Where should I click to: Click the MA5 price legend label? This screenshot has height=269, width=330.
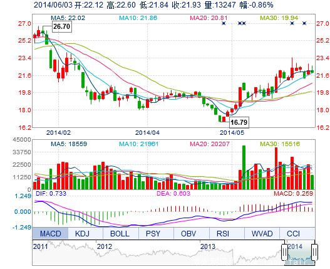68,18
